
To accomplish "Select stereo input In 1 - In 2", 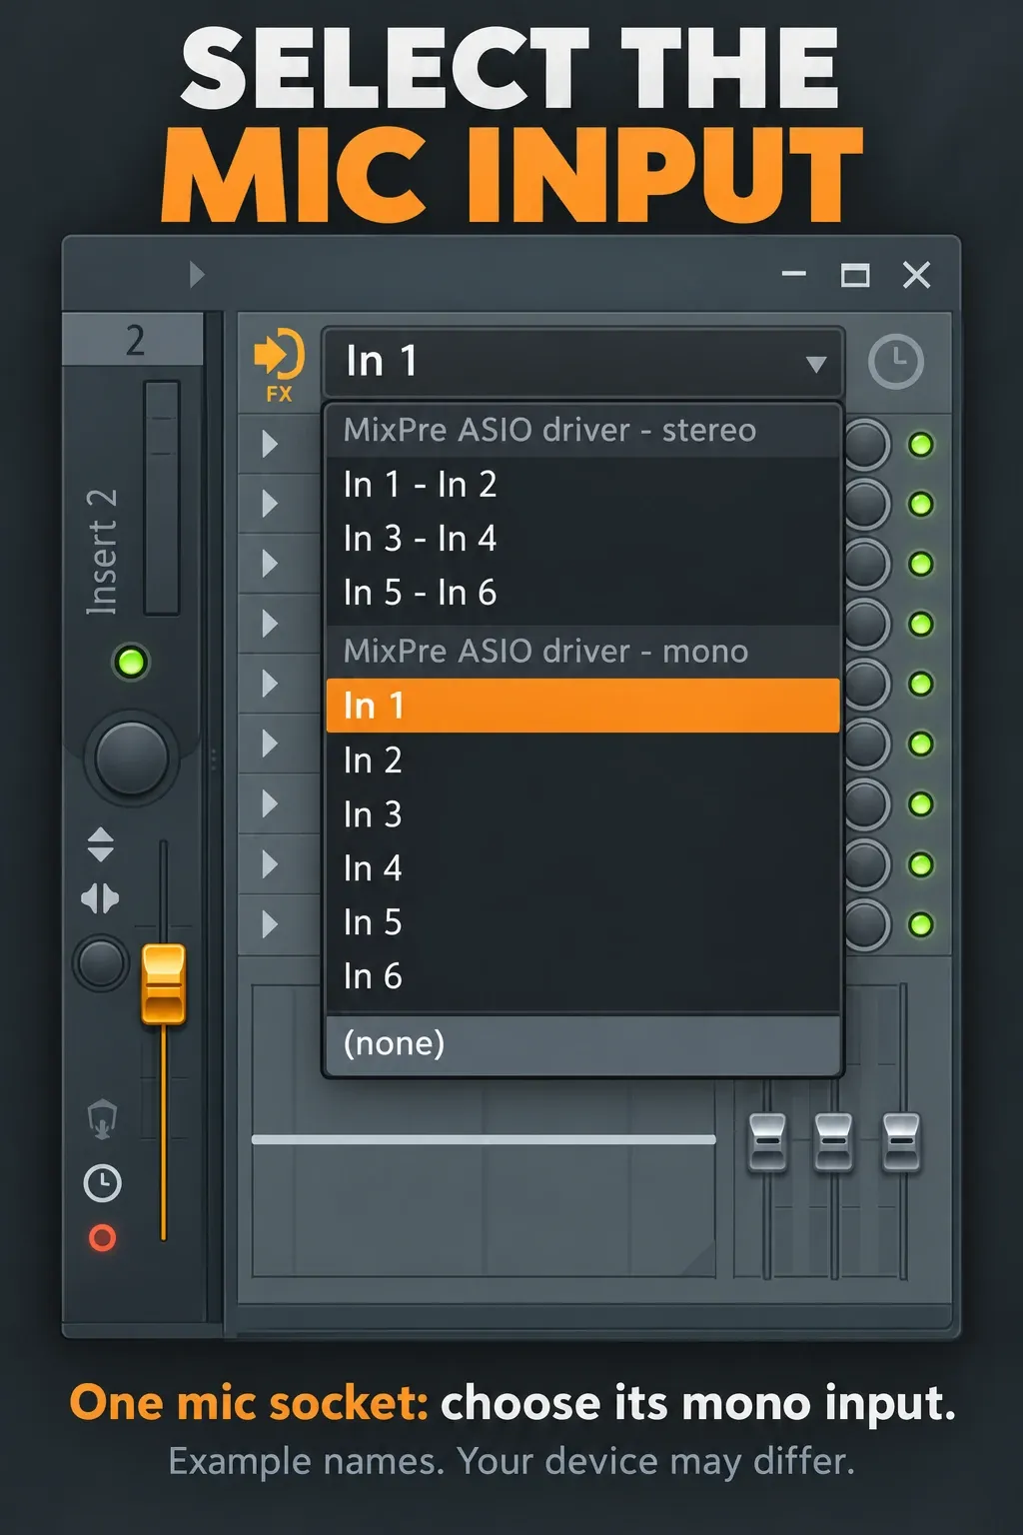I will pos(582,485).
